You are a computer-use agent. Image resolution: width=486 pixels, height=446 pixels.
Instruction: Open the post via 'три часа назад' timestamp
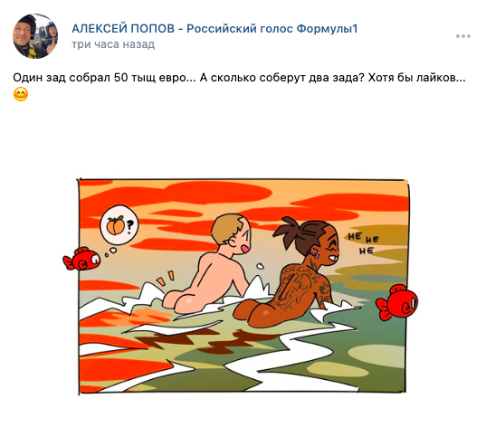click(x=113, y=44)
